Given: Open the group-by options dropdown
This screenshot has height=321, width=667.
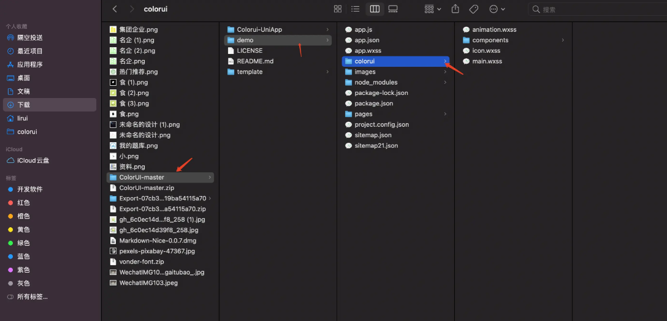Looking at the screenshot, I should [x=433, y=9].
